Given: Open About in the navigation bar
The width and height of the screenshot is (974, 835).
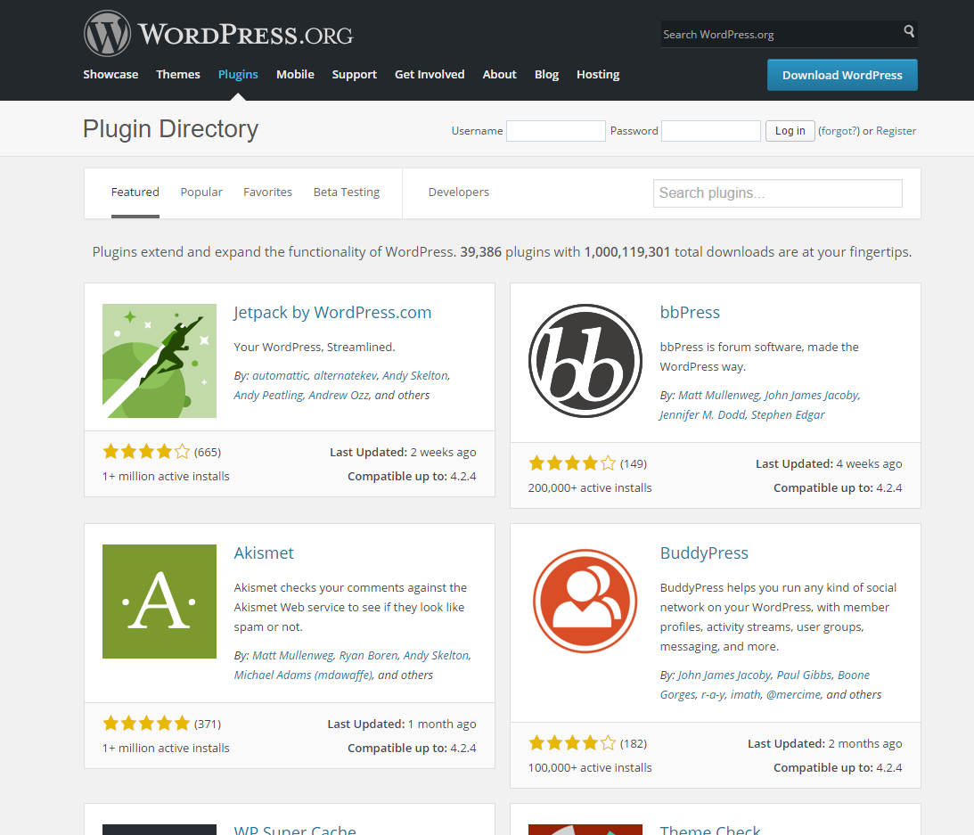Looking at the screenshot, I should [499, 75].
